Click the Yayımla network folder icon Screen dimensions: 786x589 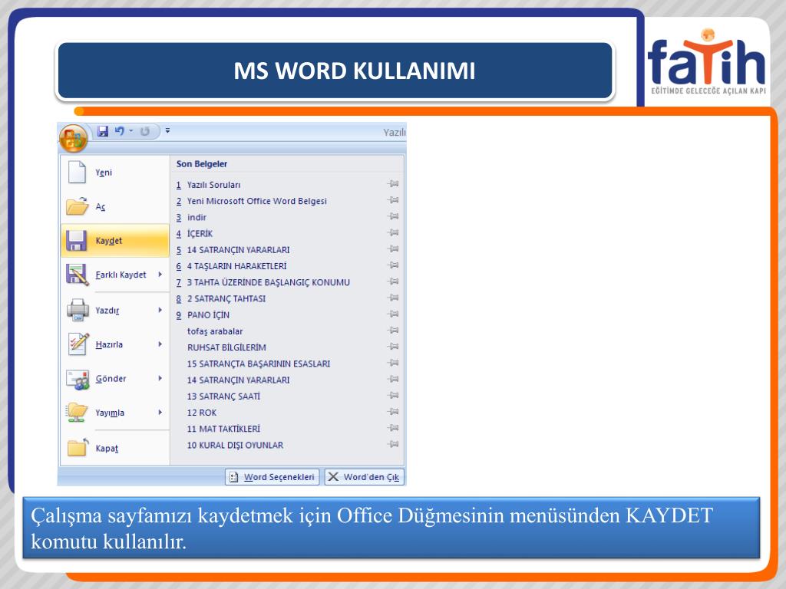coord(77,412)
